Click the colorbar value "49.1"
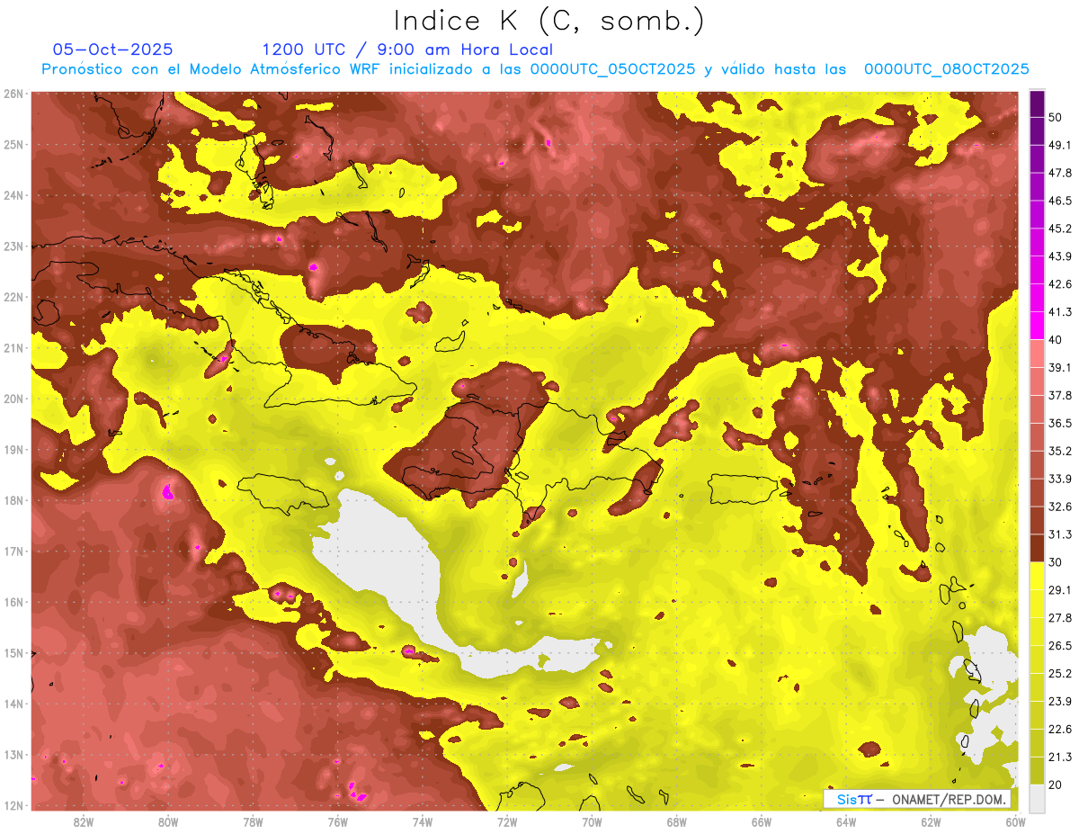Viewport: 1079px width, 834px height. pos(1059,145)
